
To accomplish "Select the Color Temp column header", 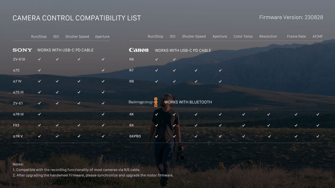I will point(243,36).
